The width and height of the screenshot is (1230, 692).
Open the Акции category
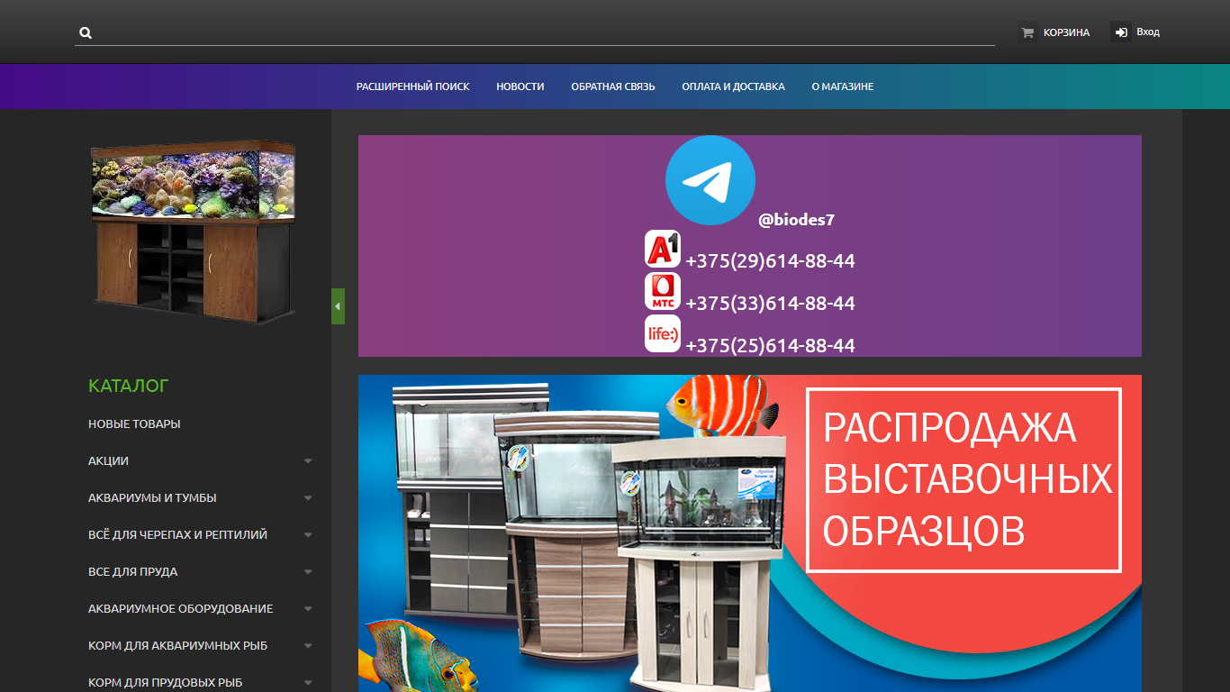tap(108, 460)
